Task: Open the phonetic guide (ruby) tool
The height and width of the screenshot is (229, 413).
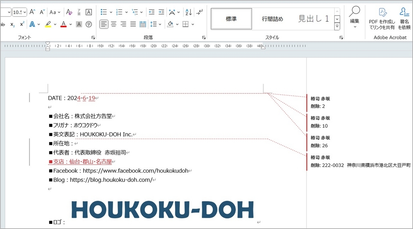Action: (x=79, y=12)
